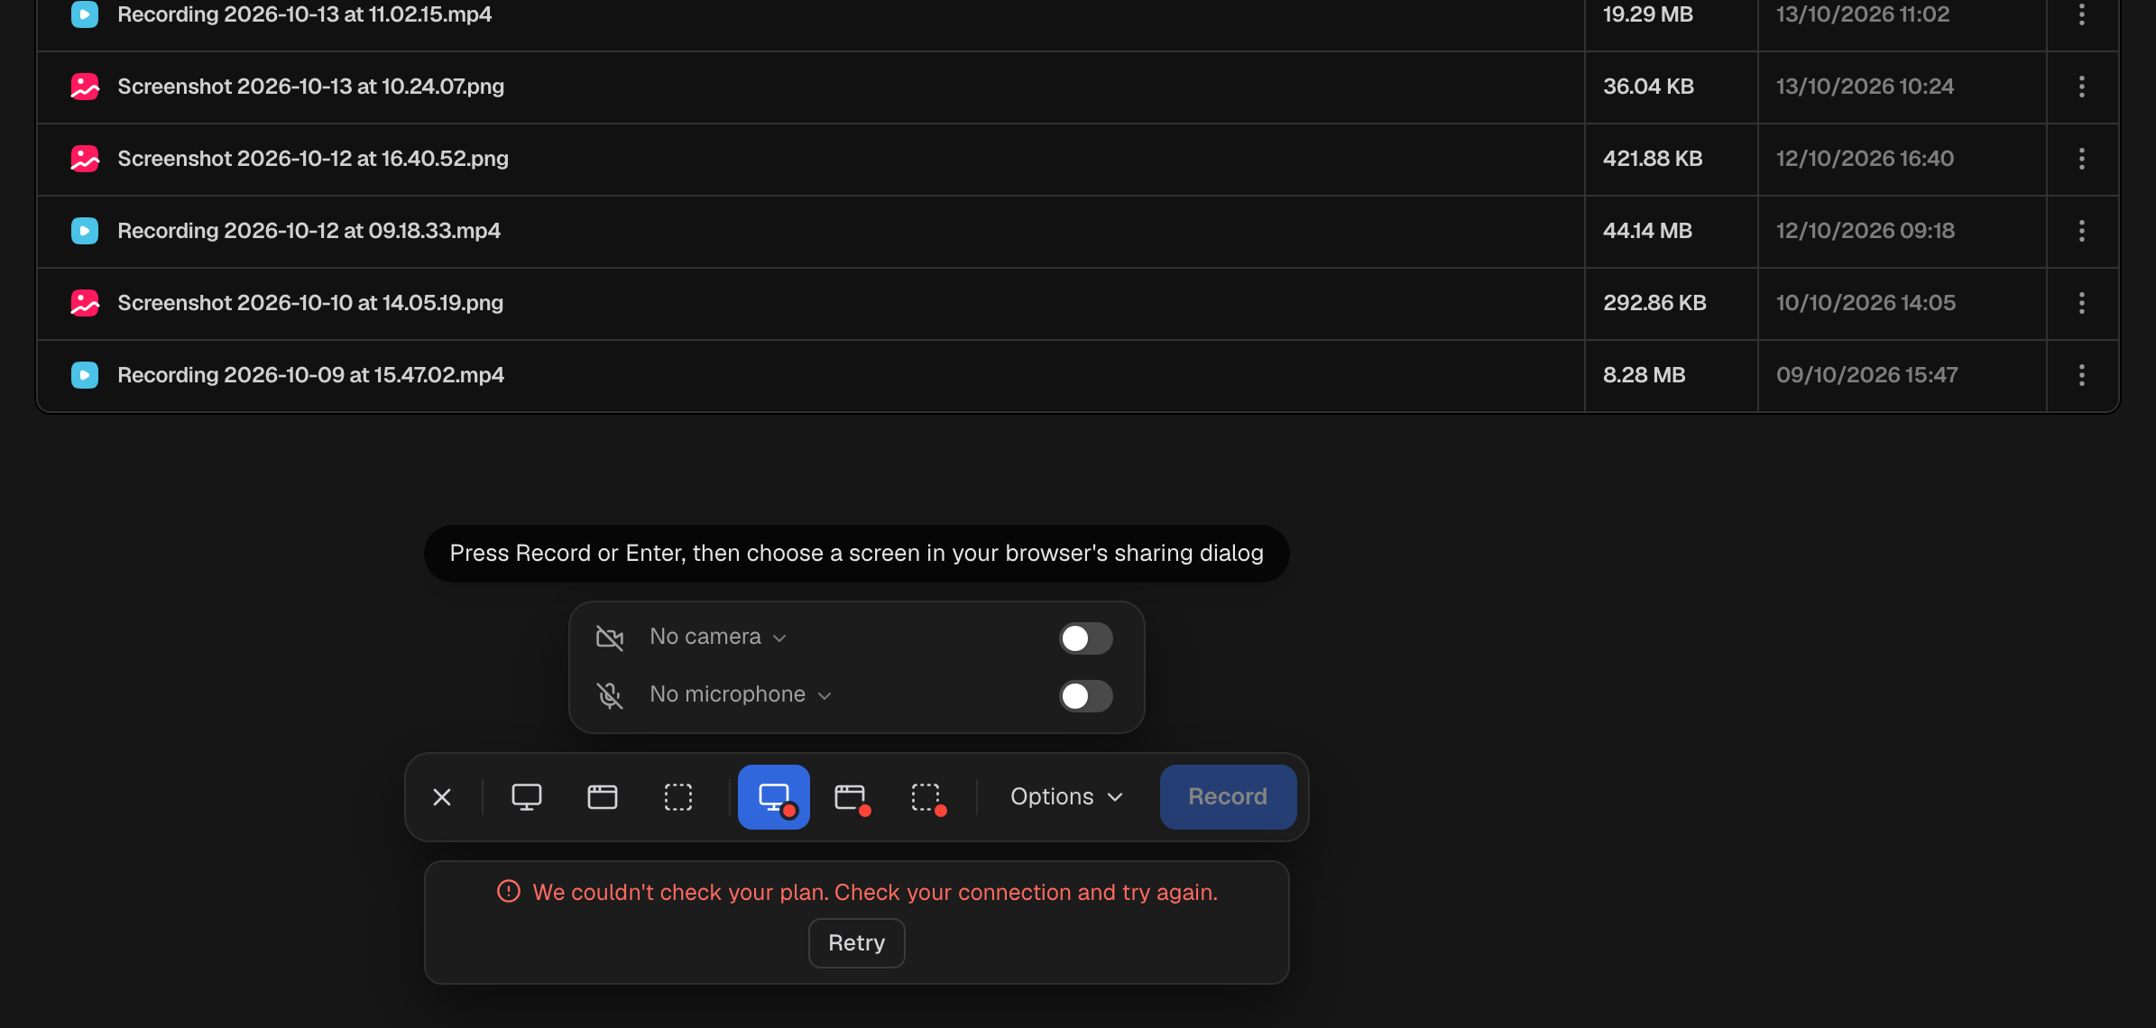Open more options for Recording 2026-10-12 at 09.18.33.mp4

point(2082,231)
